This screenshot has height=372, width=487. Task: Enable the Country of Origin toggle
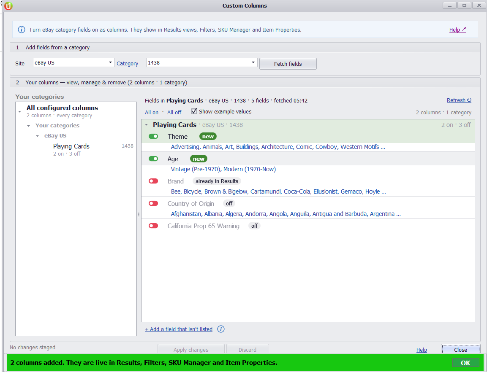[x=153, y=203]
